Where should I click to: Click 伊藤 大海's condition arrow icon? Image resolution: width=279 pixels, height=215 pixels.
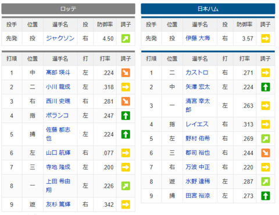(266, 38)
